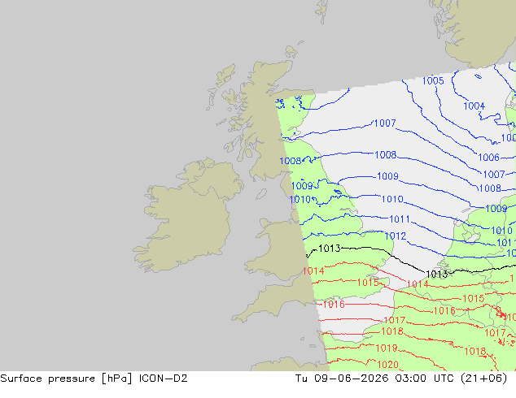Click the blue 1005 isobar label

(433, 80)
